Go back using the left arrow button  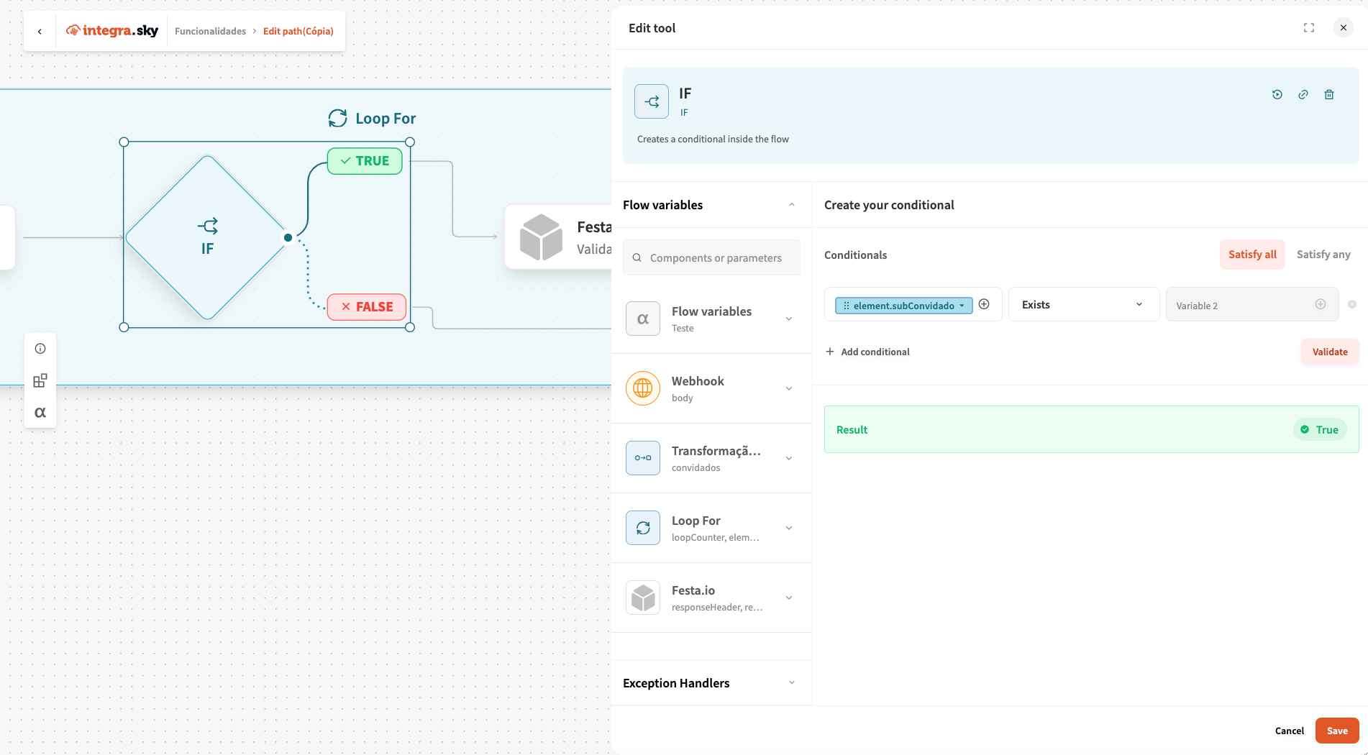tap(40, 31)
